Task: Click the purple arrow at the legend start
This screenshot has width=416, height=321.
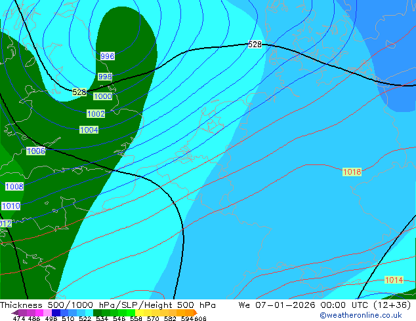Action: 15,312
